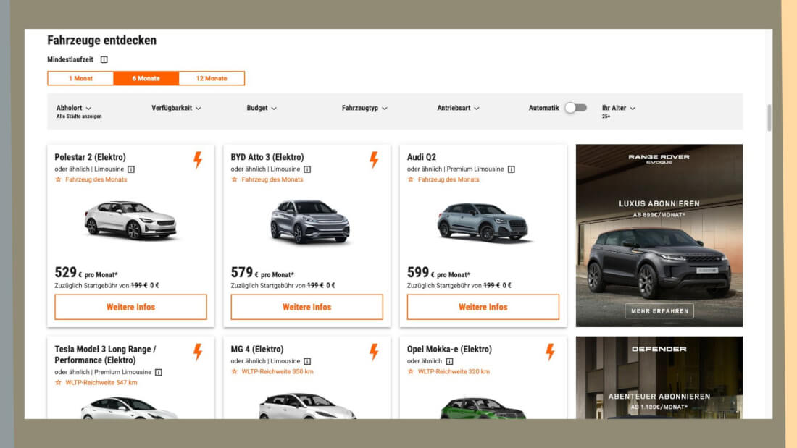Viewport: 797px width, 448px height.
Task: Click Weitere Infos for Polestar 2
Action: coord(130,307)
